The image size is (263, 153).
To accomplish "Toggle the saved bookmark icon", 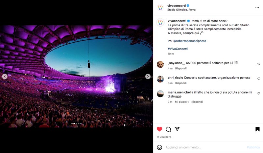I will pos(257,129).
